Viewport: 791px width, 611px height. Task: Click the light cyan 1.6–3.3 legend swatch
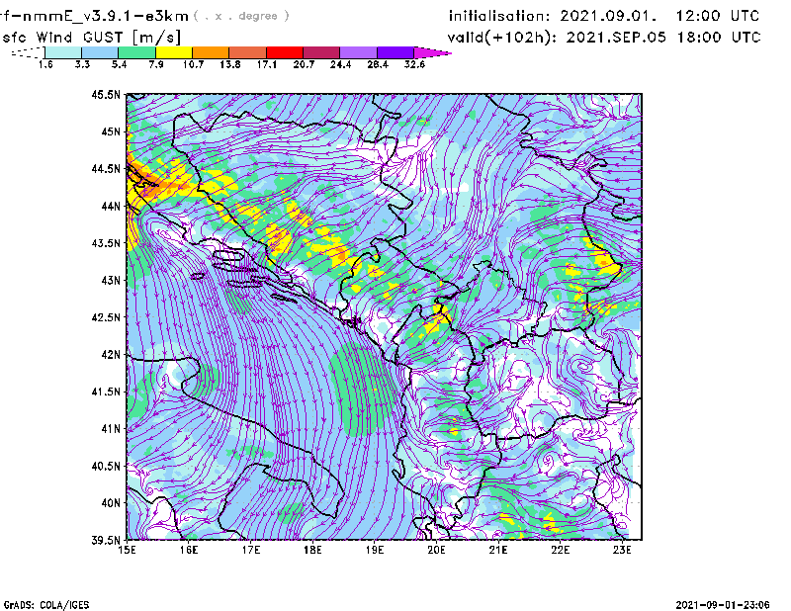click(x=63, y=52)
